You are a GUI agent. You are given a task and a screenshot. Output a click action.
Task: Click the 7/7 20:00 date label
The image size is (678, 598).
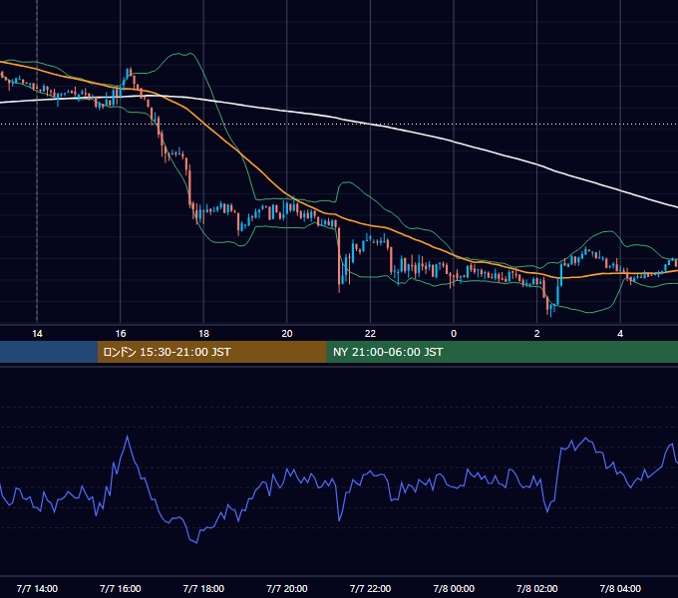(287, 588)
